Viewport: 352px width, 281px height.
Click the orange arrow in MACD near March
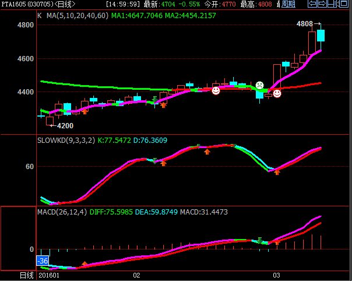(x=277, y=243)
